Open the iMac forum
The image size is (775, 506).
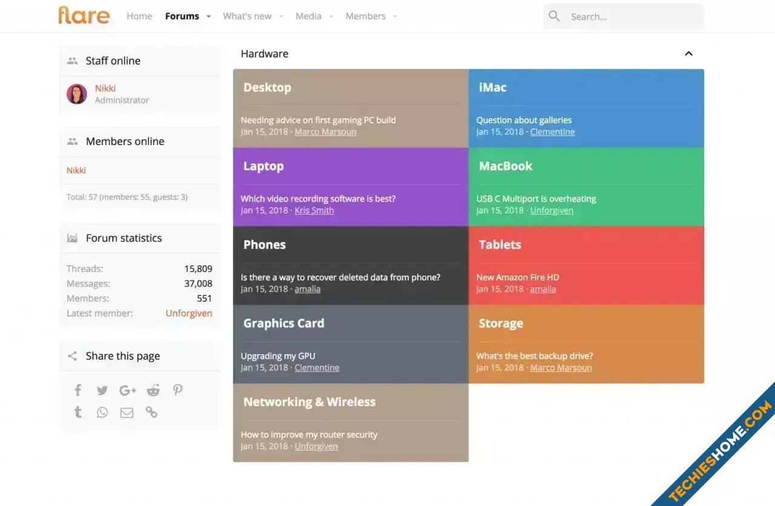coord(493,88)
